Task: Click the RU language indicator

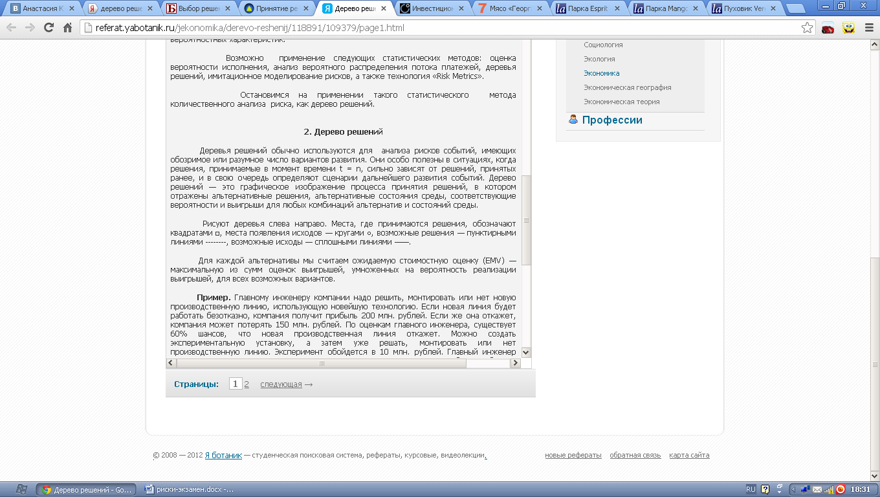Action: pos(751,489)
